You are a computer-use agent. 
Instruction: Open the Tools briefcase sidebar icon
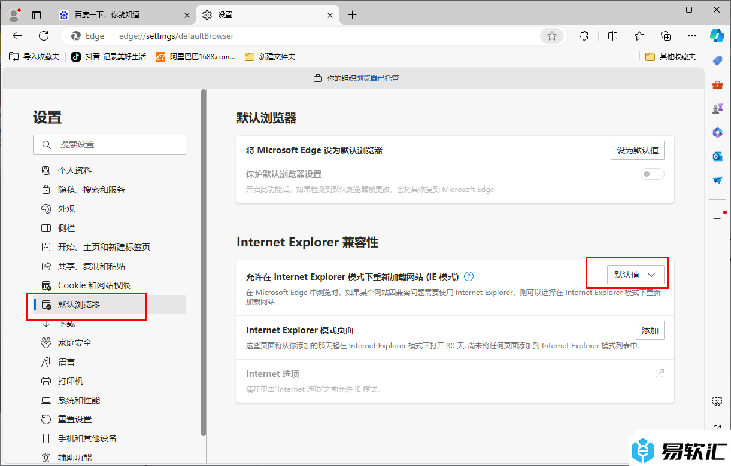pyautogui.click(x=717, y=85)
